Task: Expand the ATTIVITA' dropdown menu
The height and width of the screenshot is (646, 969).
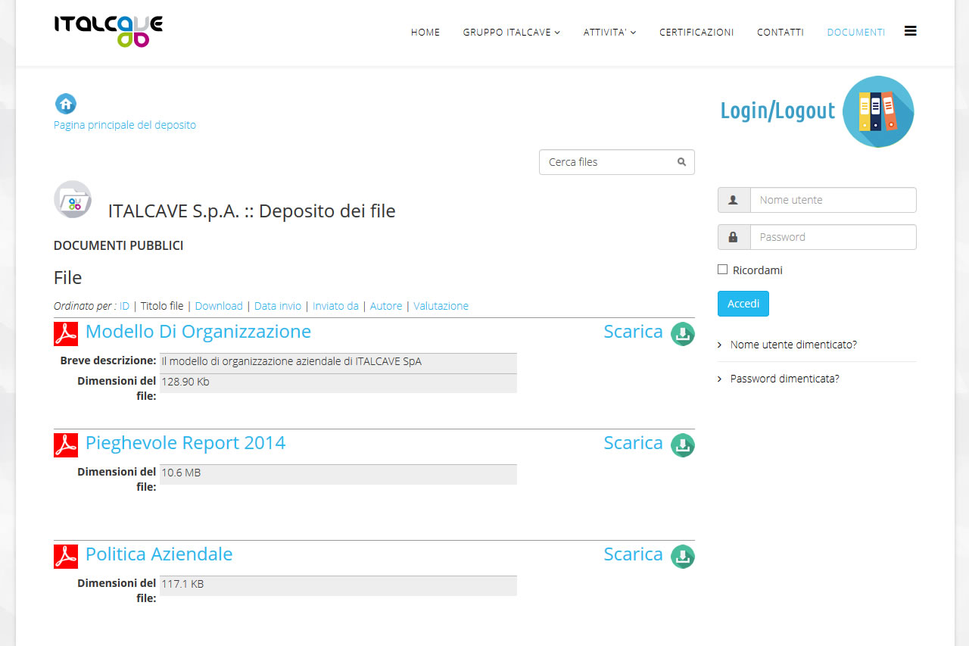Action: (609, 33)
